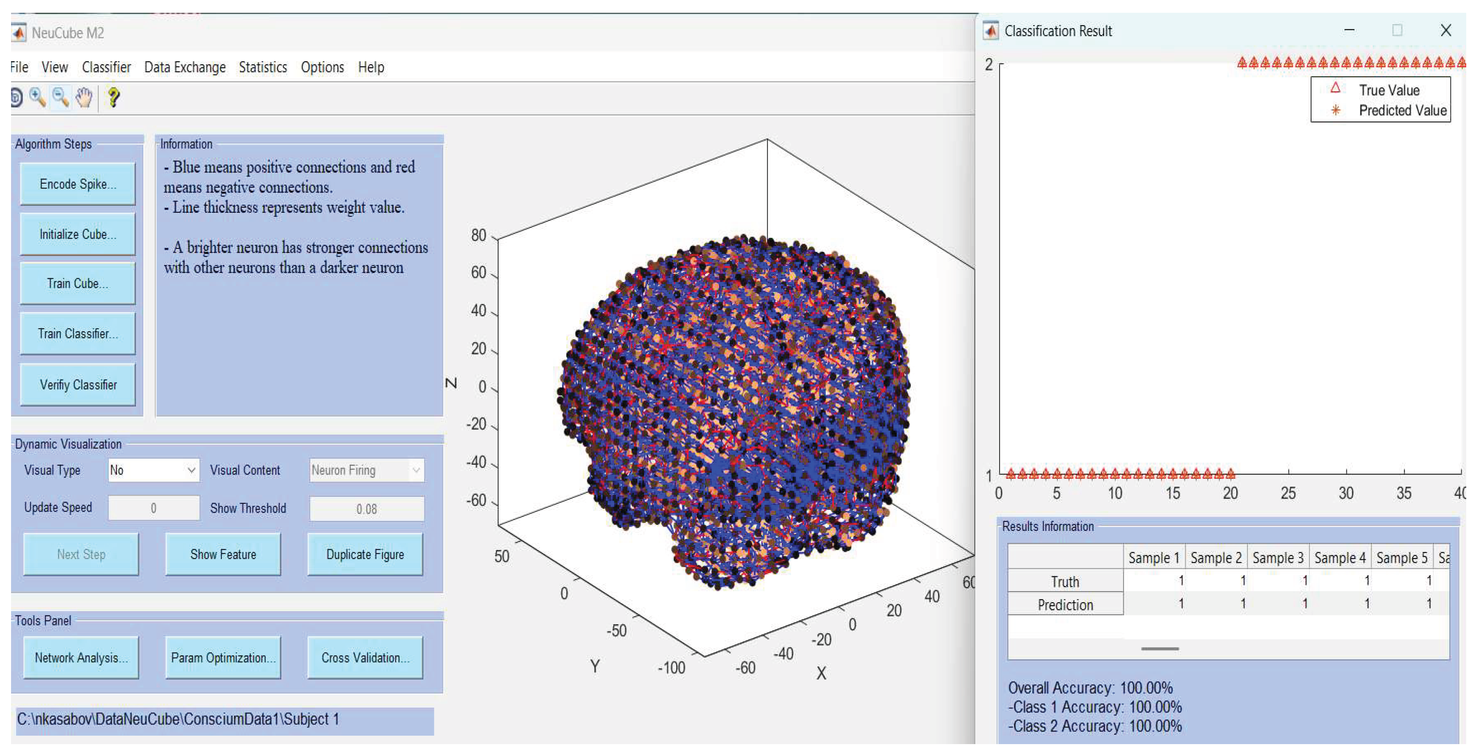Open the Visual Content Neuron Firing dropdown
This screenshot has width=1476, height=756.
click(x=367, y=470)
